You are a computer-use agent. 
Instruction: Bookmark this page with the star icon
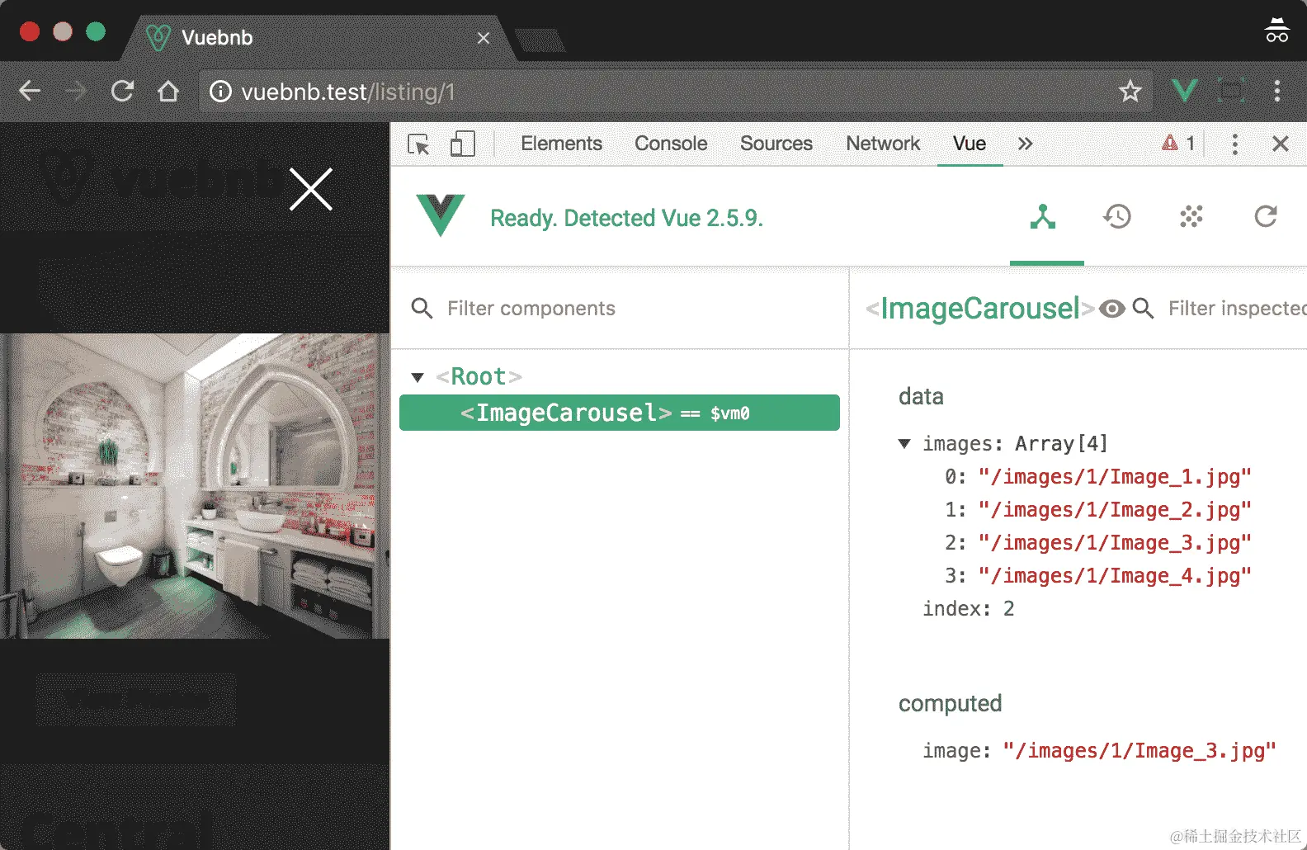(x=1130, y=91)
